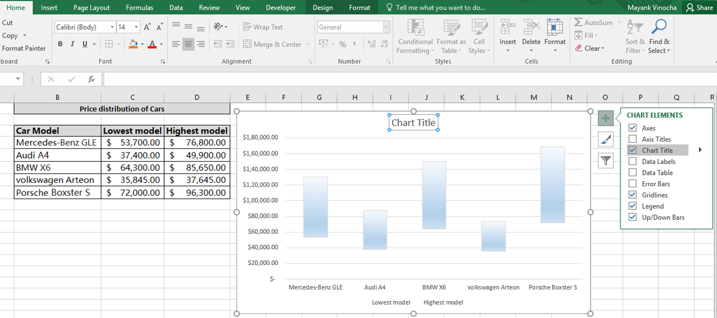Image resolution: width=717 pixels, height=318 pixels.
Task: Click the Bold formatting icon
Action: (x=60, y=44)
